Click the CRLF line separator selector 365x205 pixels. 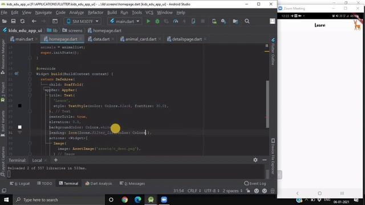coord(194,191)
